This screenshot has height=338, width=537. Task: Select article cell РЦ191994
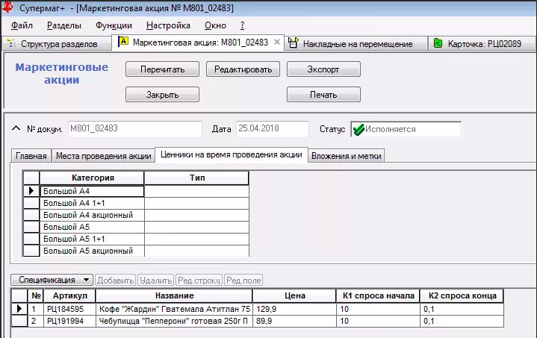[70, 321]
